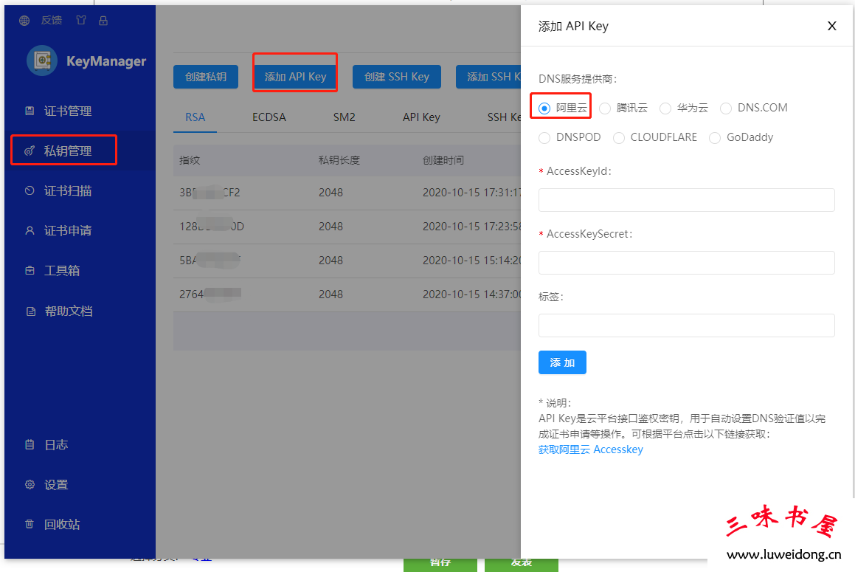
Task: Click the 添加 submit button
Action: (x=562, y=362)
